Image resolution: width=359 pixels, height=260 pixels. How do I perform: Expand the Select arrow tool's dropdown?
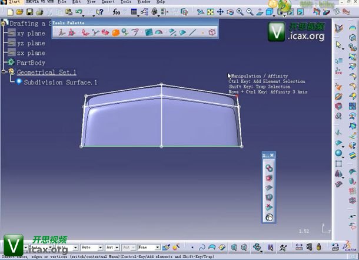click(343, 49)
